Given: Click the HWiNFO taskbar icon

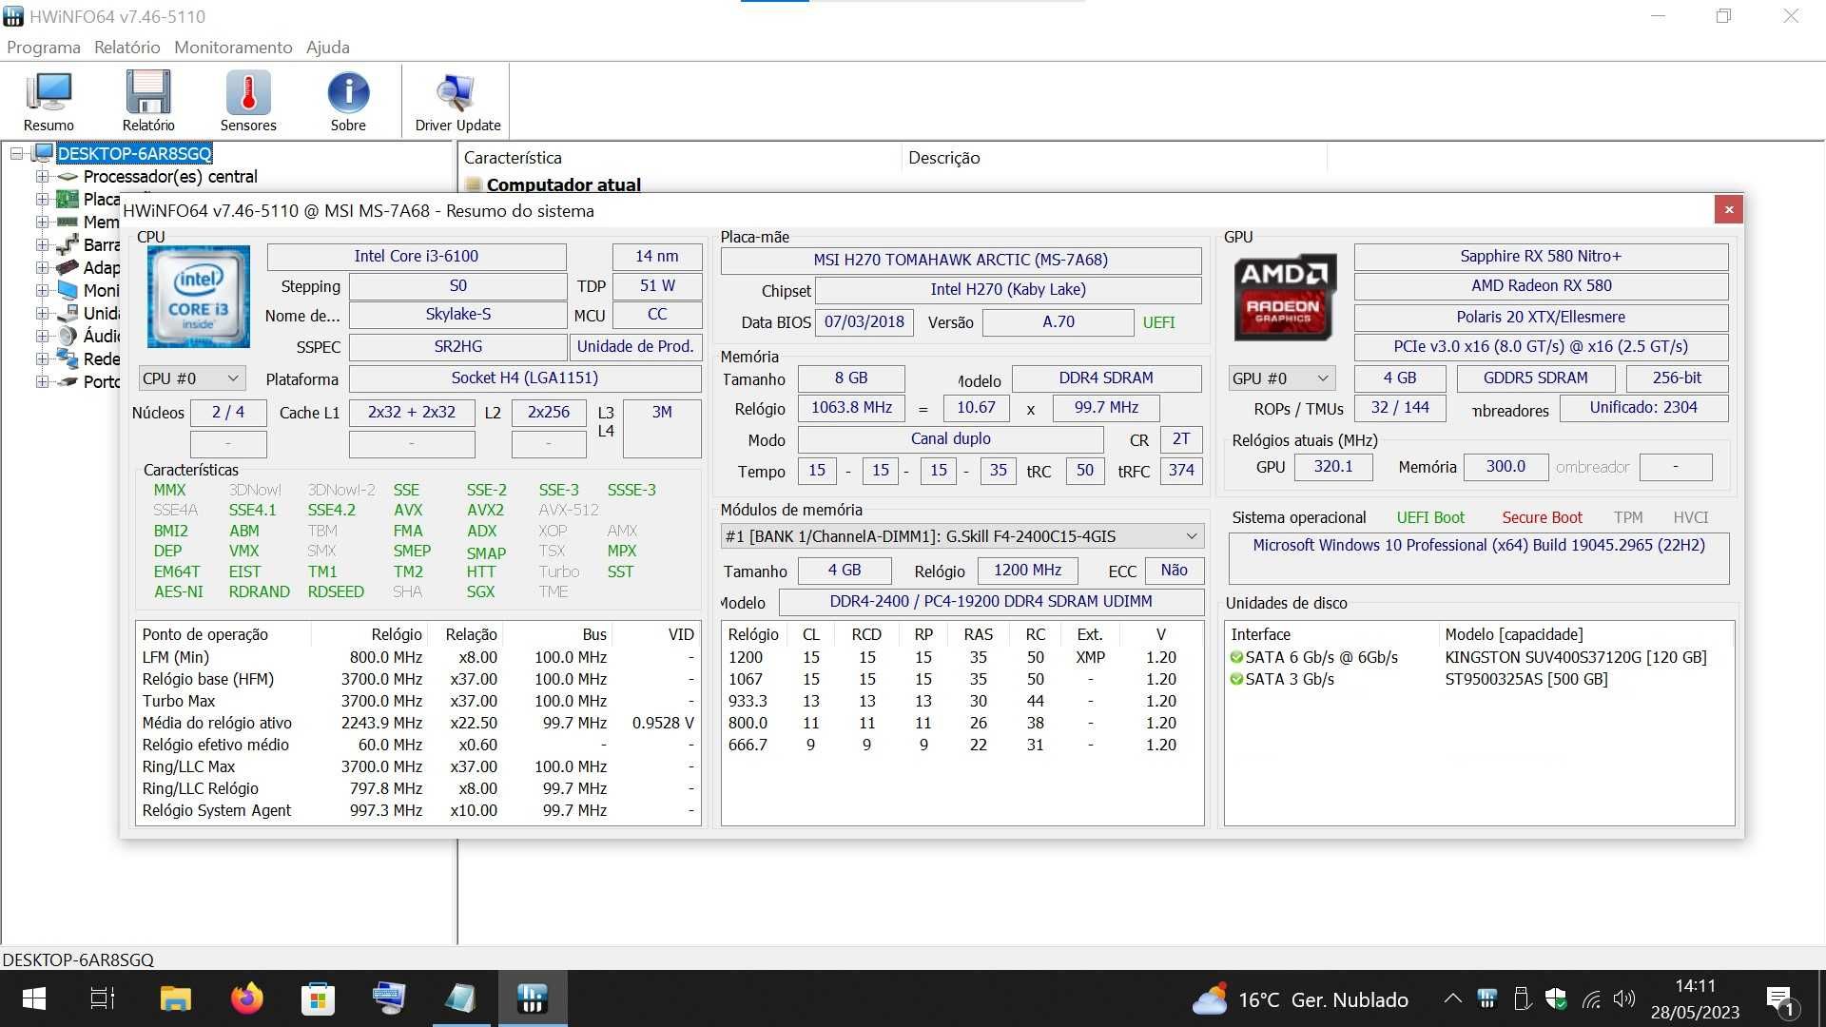Looking at the screenshot, I should click(532, 998).
